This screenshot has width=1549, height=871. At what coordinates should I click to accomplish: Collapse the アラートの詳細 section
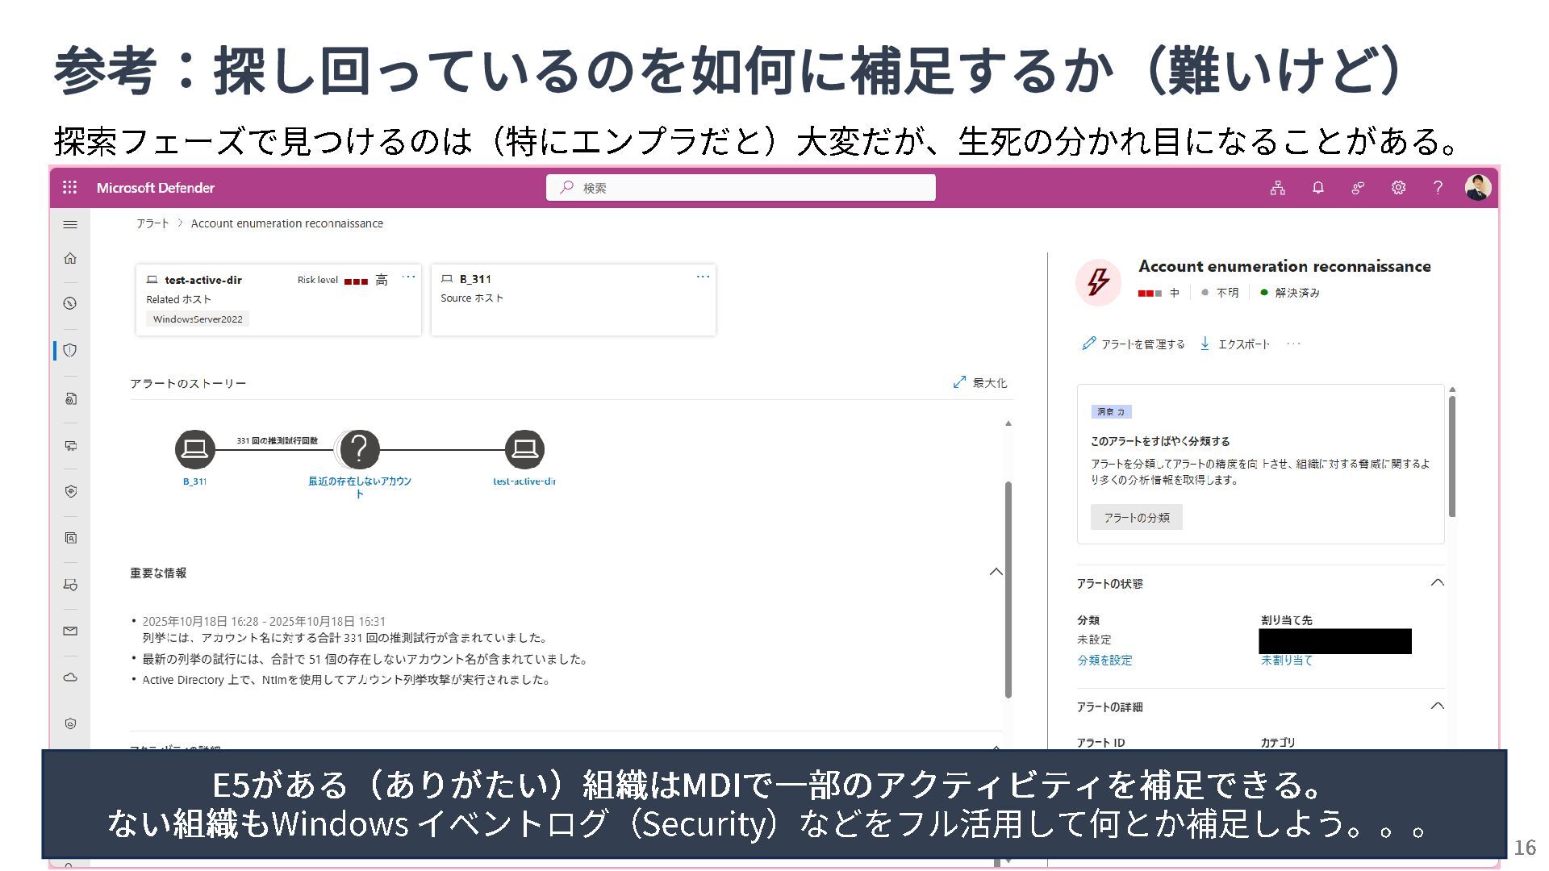[1437, 706]
